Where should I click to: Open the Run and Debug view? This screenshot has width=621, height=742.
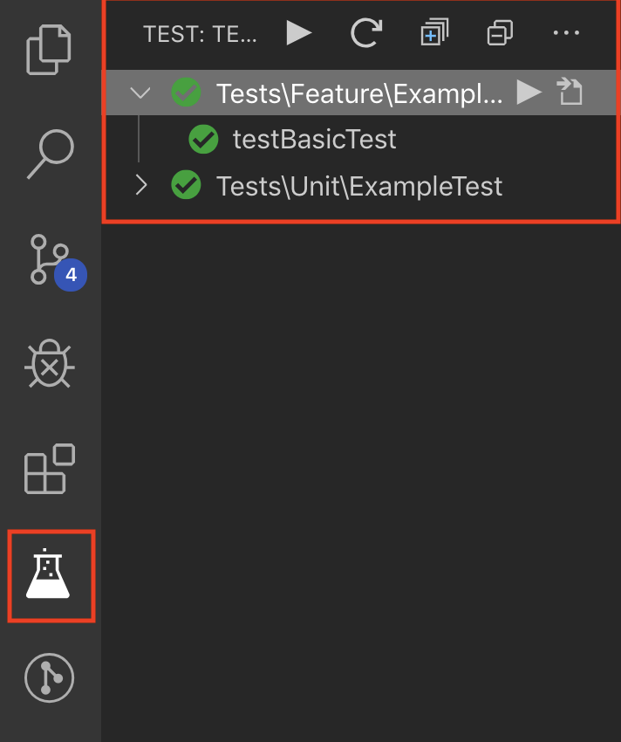[x=50, y=363]
